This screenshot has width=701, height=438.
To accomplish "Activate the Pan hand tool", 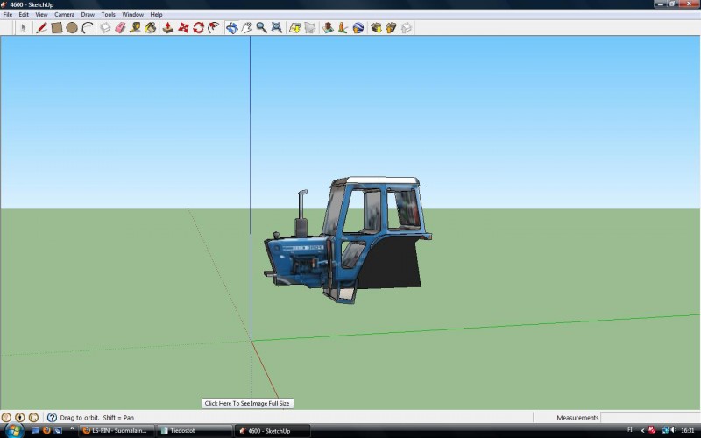I will coord(247,28).
